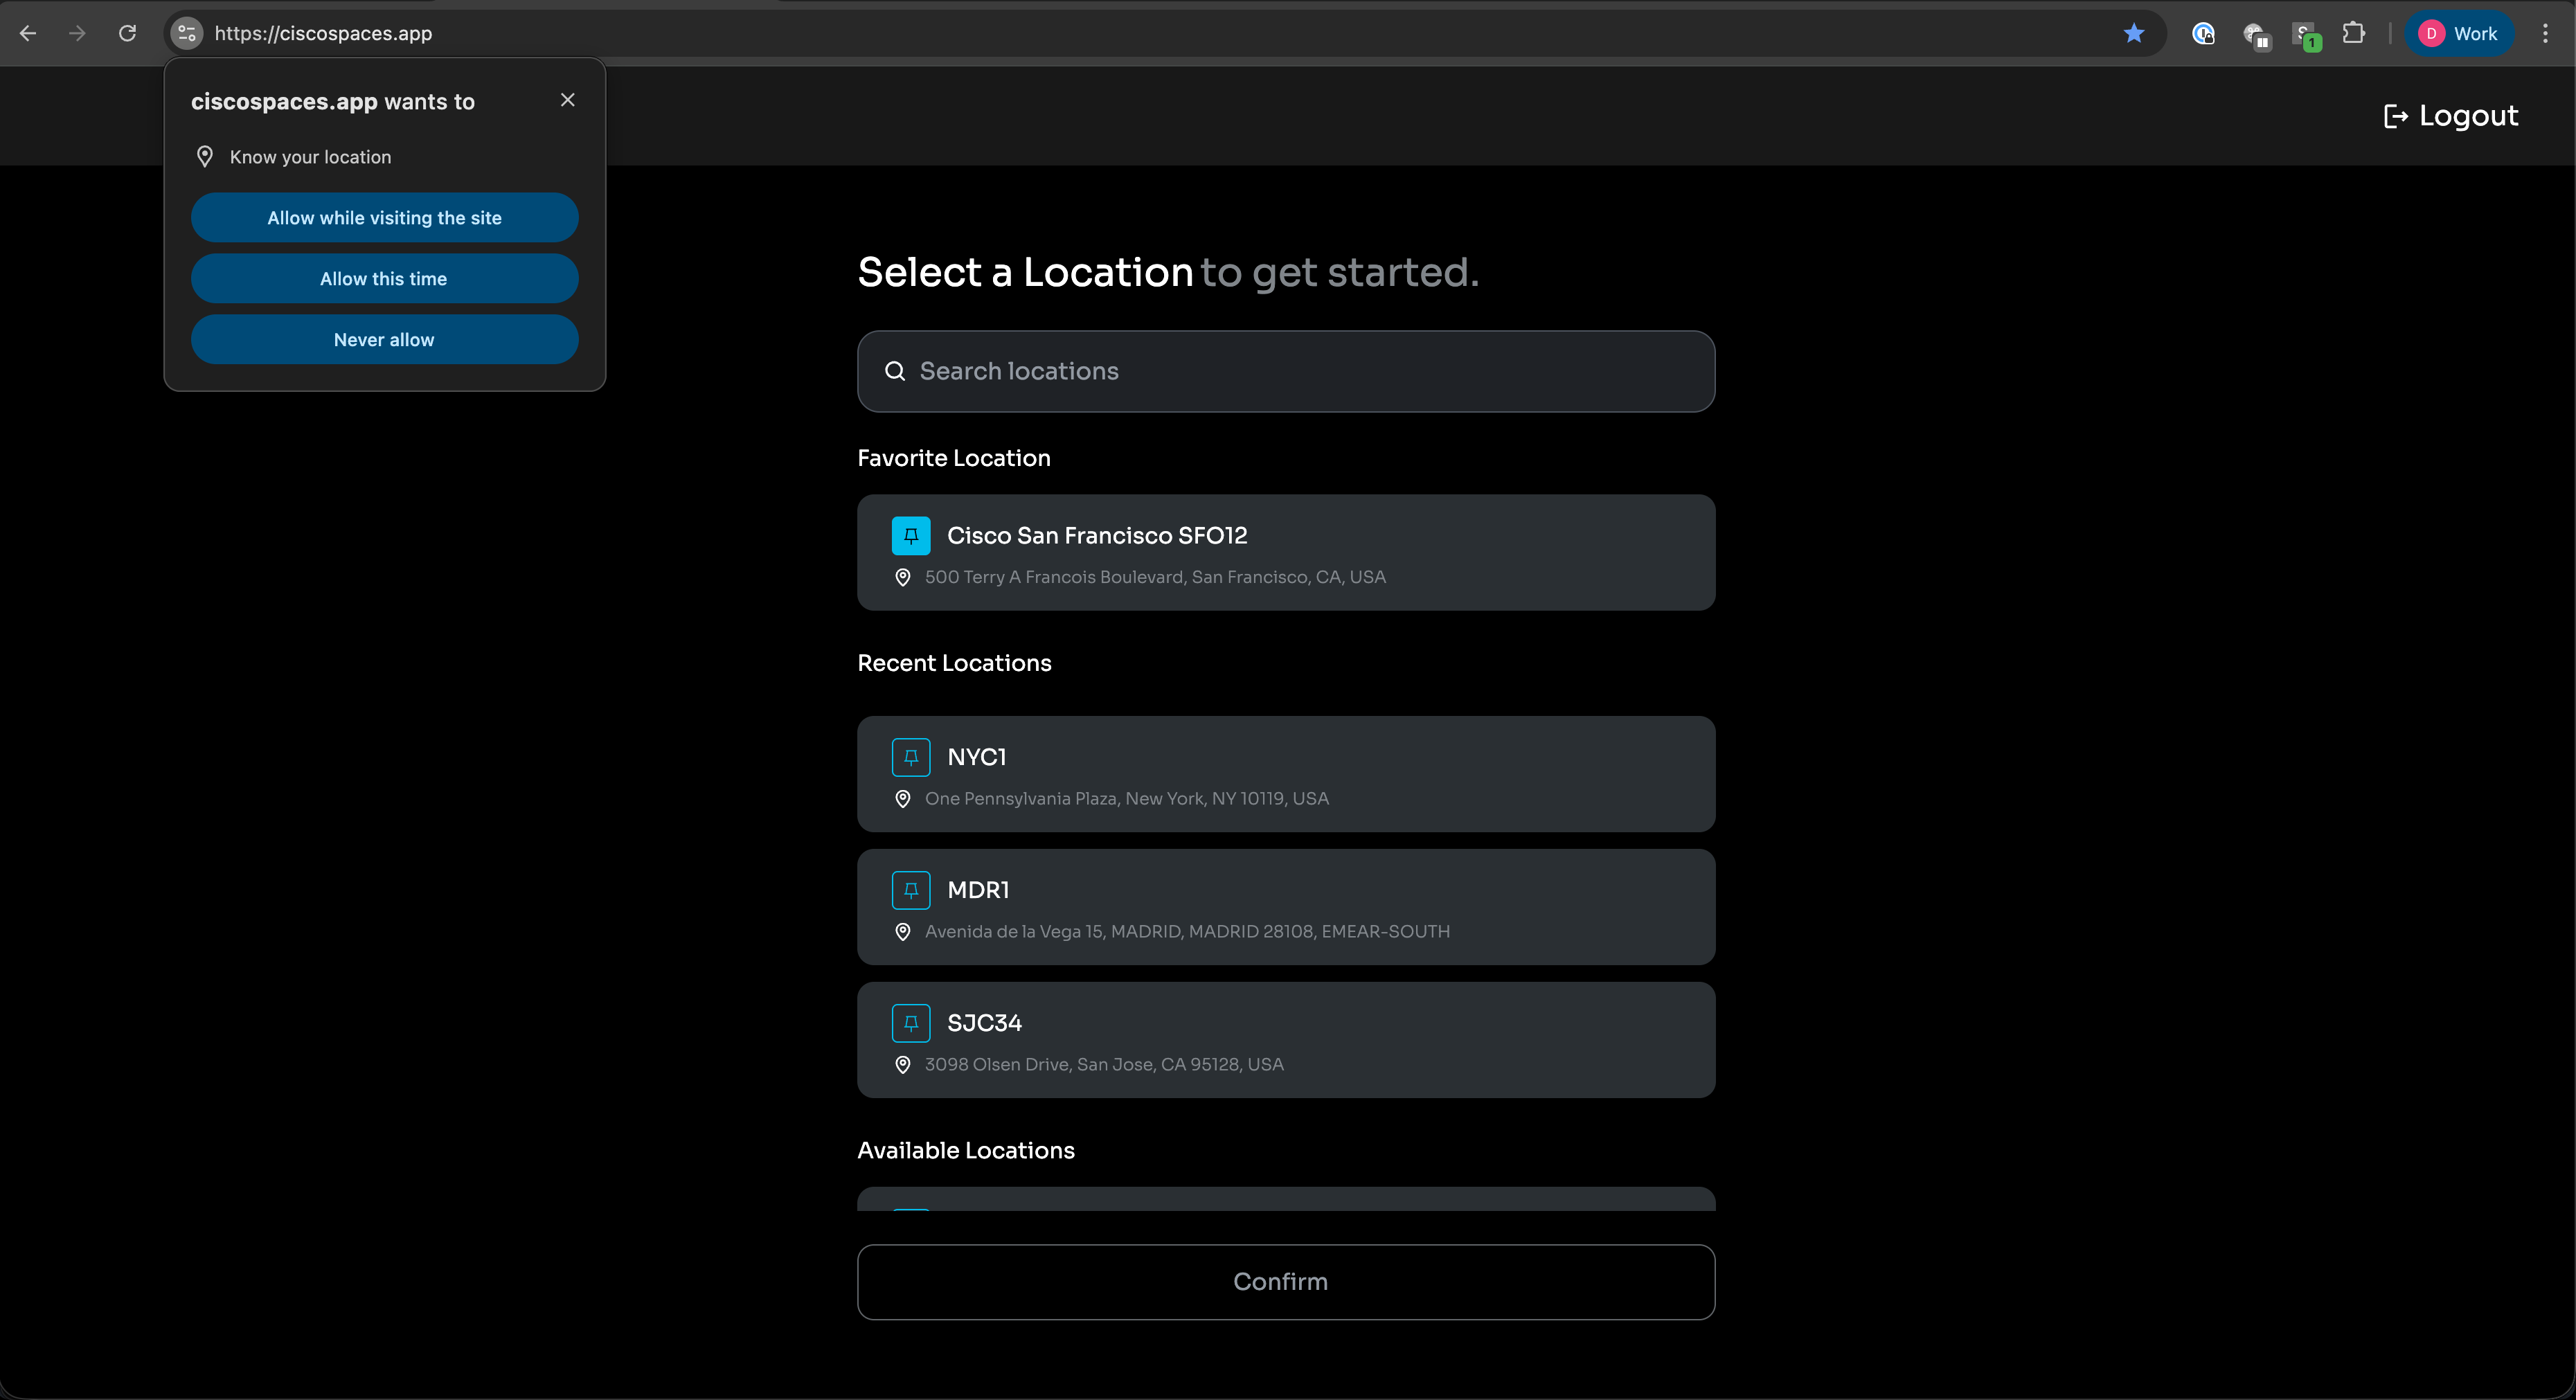
Task: Click the Confirm button
Action: 1286,1281
